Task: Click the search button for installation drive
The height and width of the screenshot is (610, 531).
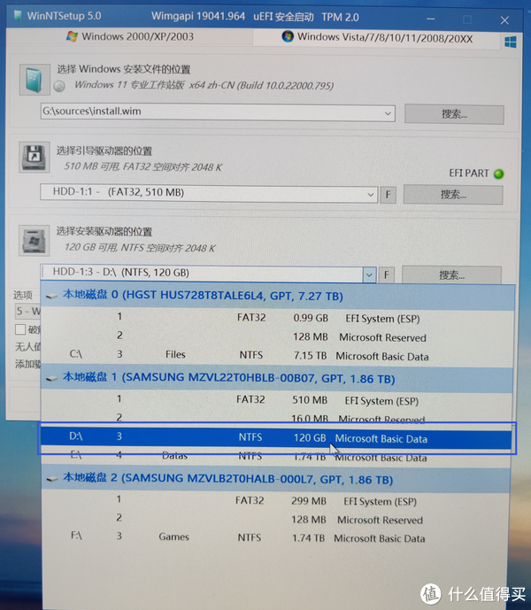Action: click(x=451, y=275)
